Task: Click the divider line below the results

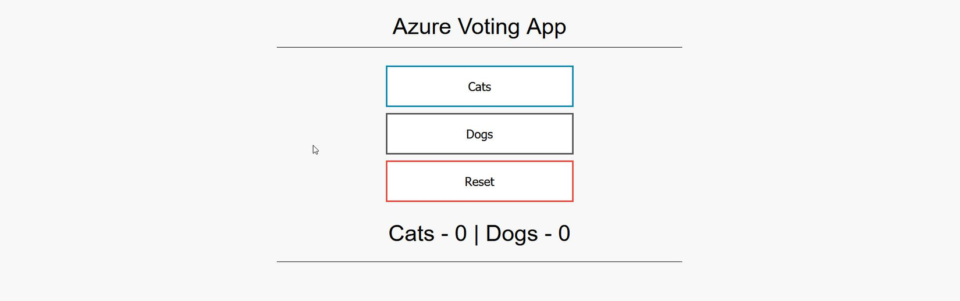Action: click(479, 261)
